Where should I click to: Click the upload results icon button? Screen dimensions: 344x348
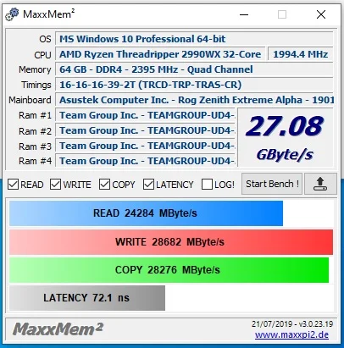click(x=320, y=184)
